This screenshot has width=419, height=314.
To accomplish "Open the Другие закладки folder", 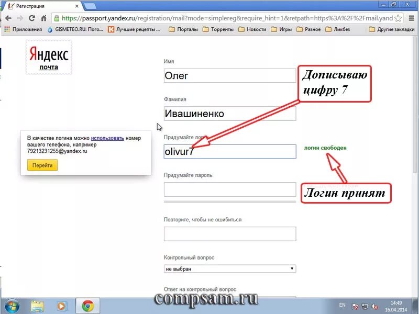I will 392,29.
